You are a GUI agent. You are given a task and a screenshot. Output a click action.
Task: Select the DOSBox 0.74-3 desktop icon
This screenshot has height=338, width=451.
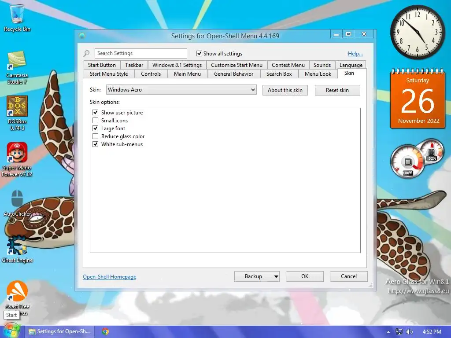pos(17,113)
